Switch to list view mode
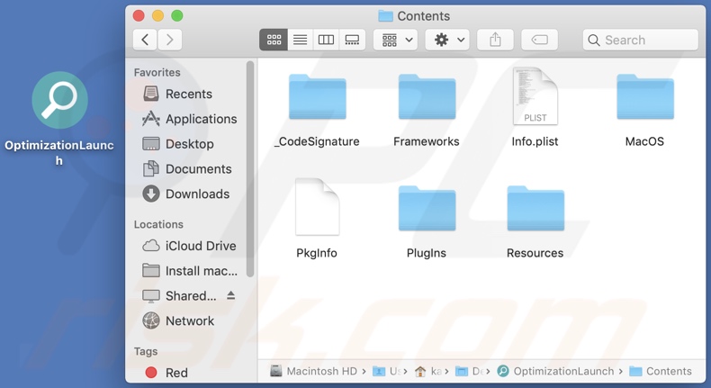The height and width of the screenshot is (388, 711). [x=300, y=40]
